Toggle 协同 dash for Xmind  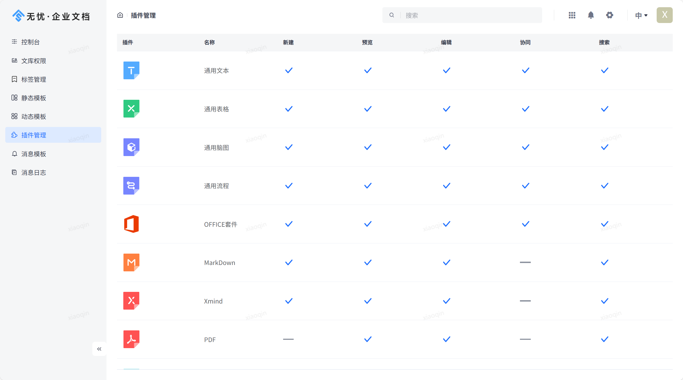525,301
